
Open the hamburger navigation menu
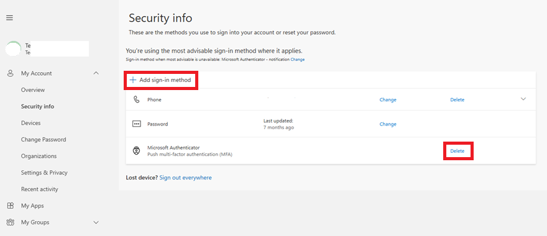[x=9, y=18]
